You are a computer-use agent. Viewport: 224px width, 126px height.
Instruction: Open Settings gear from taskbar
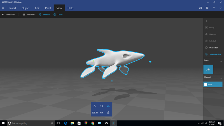point(106,123)
